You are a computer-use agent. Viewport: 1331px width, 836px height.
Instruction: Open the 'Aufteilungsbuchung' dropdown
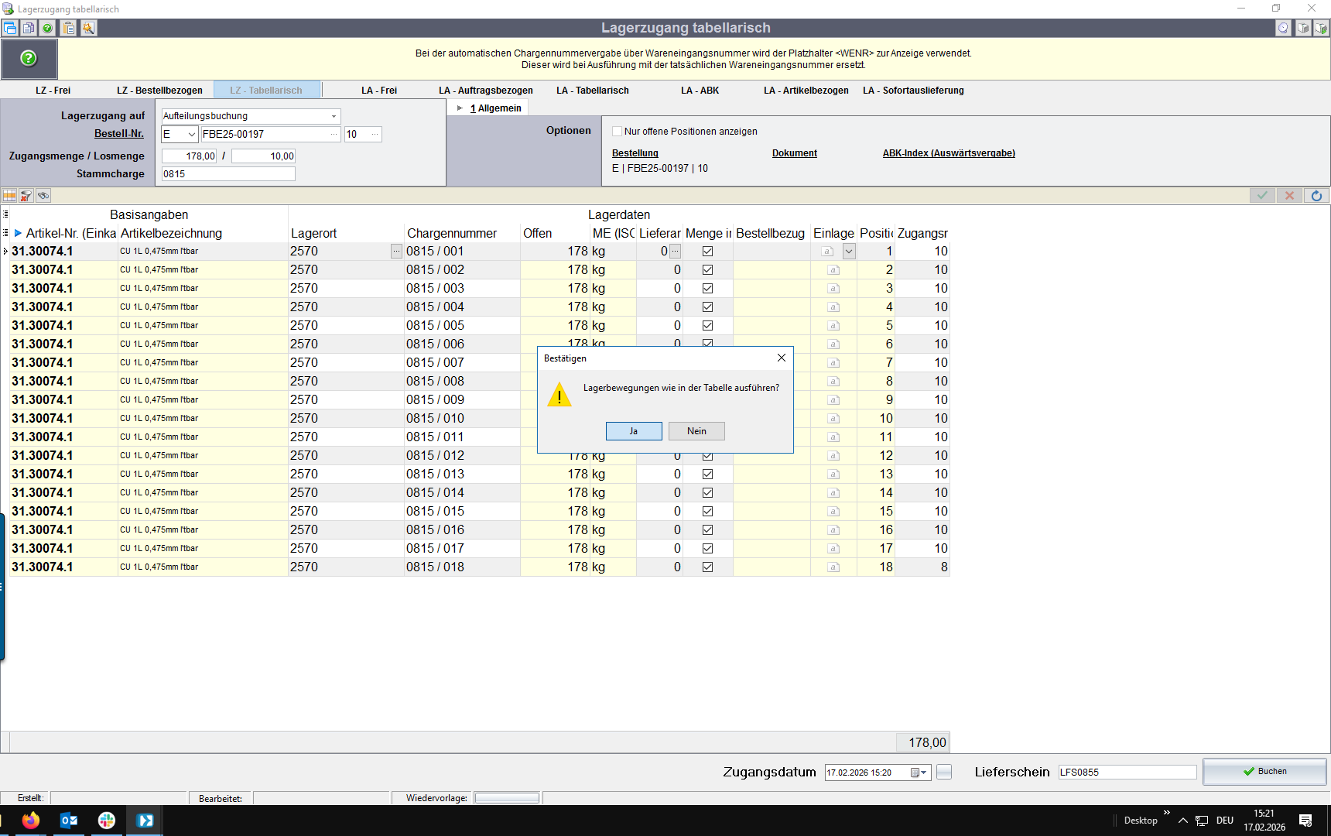334,116
